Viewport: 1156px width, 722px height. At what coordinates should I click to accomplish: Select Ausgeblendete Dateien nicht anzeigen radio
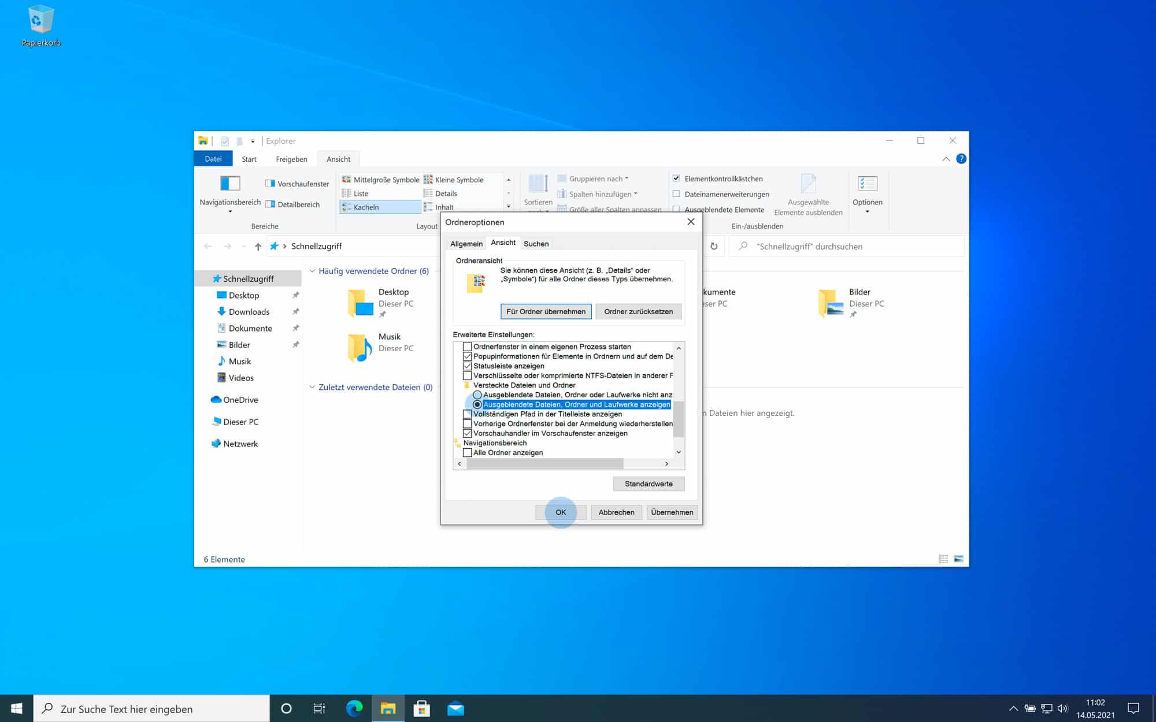[x=477, y=395]
